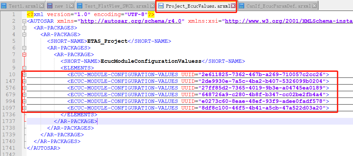Viewport: 353px width, 156px height.
Task: Click the xml version "1.0" value
Action: pos(82,15)
